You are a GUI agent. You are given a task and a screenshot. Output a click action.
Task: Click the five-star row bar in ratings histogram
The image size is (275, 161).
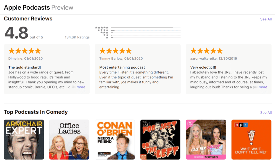pyautogui.click(x=146, y=28)
